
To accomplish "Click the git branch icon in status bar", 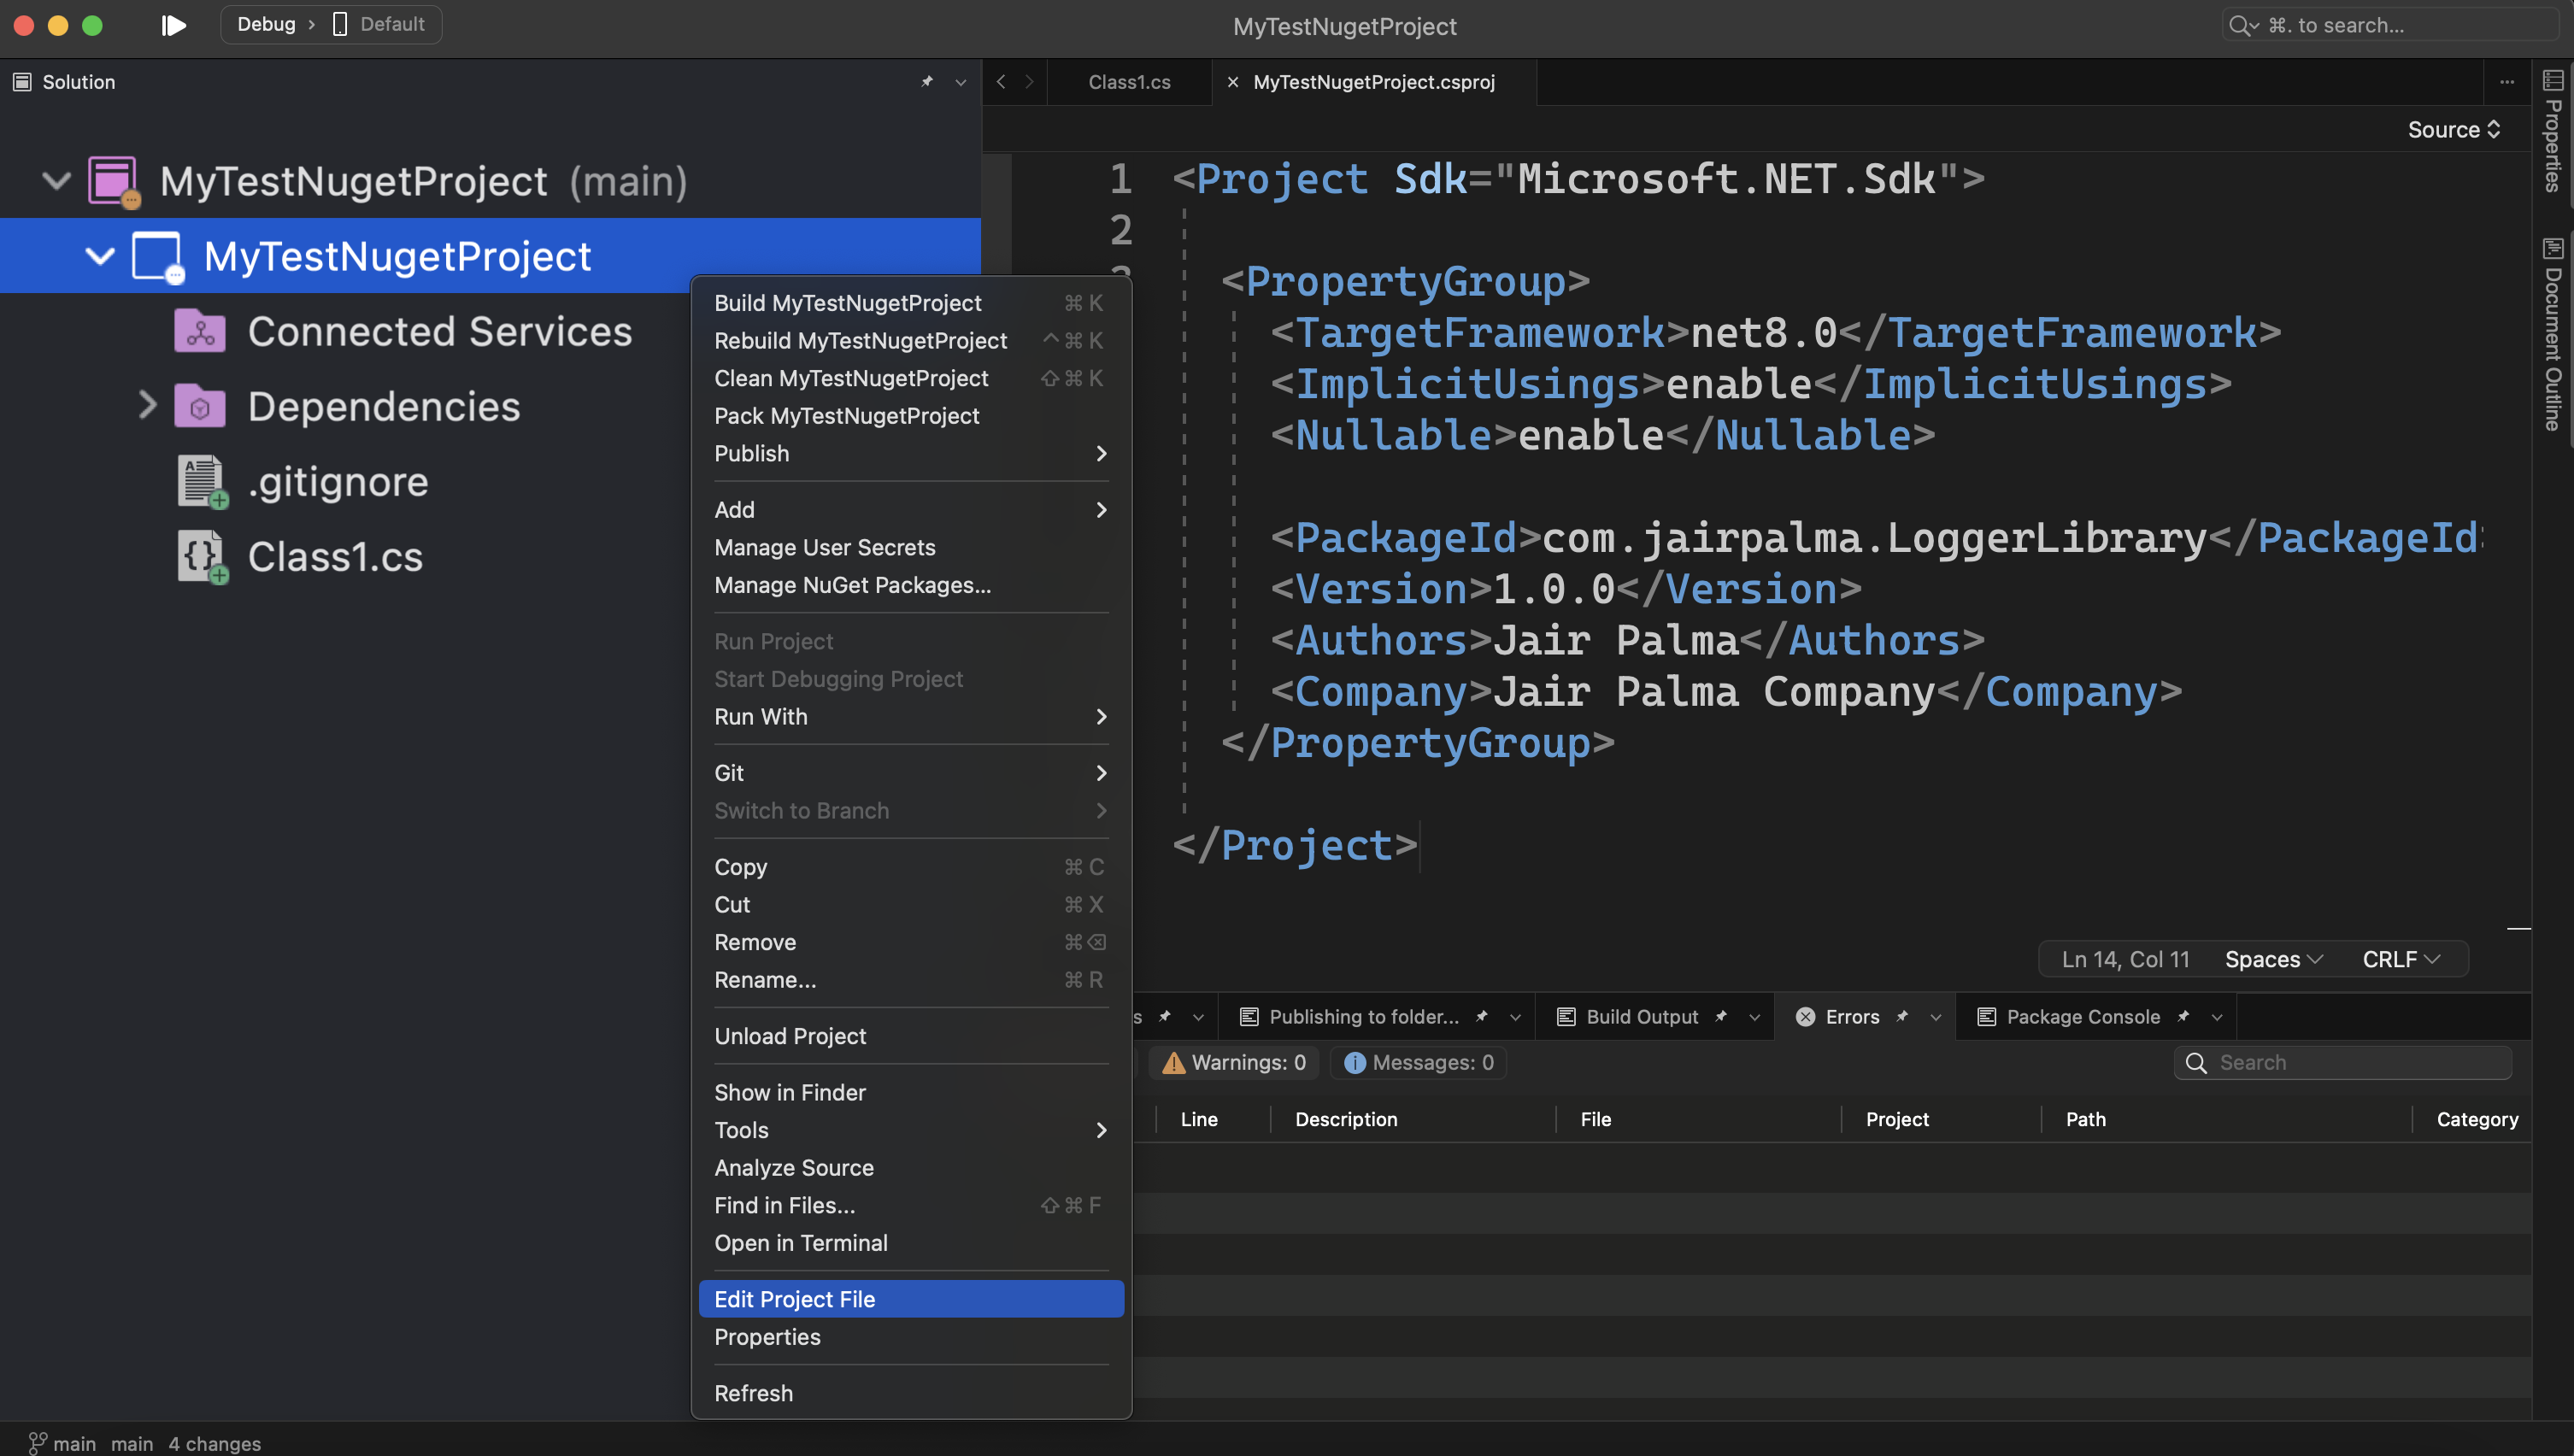I will (37, 1443).
